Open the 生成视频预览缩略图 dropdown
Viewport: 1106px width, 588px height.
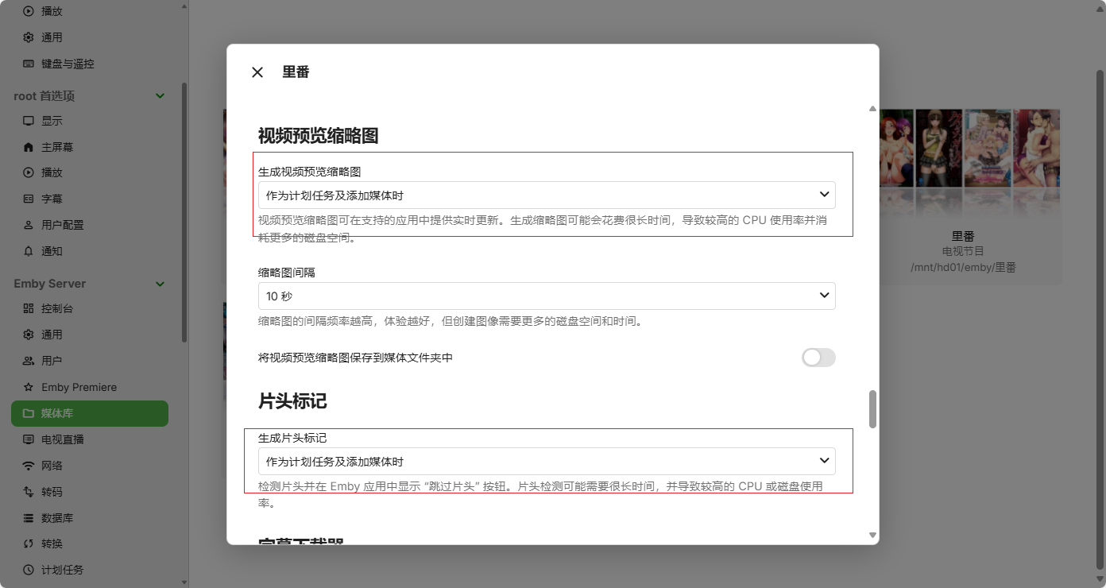[547, 195]
